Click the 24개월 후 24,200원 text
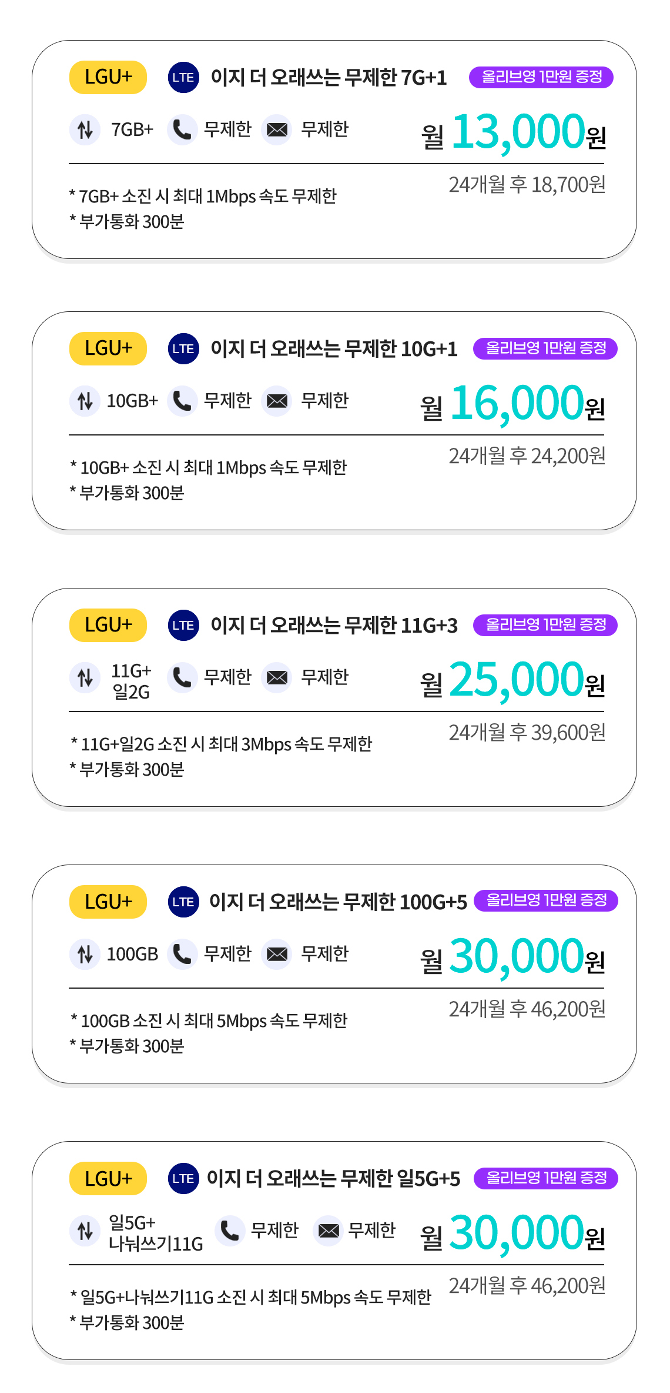Screen dimensions: 670x1393 click(527, 456)
